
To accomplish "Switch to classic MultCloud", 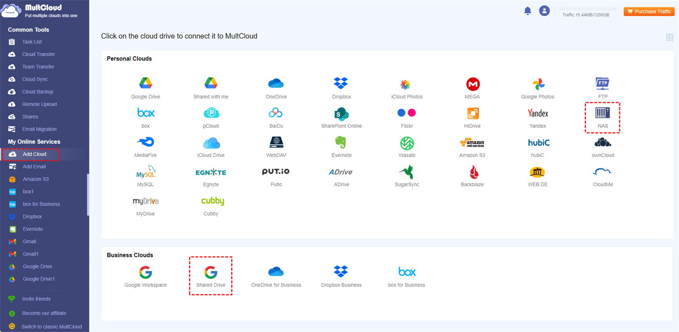I will [x=52, y=327].
